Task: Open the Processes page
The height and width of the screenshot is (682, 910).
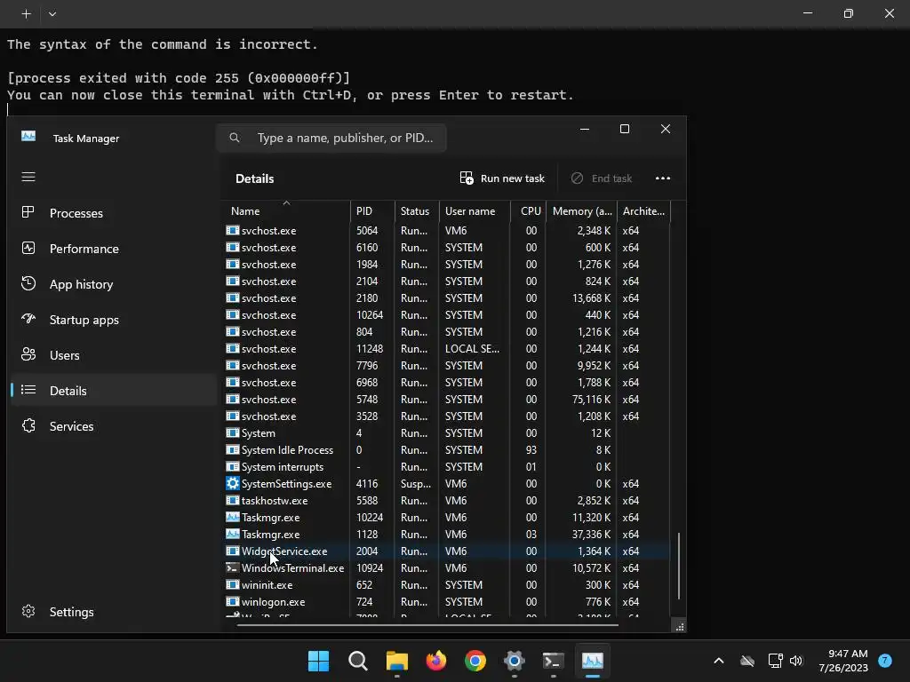Action: click(114, 213)
